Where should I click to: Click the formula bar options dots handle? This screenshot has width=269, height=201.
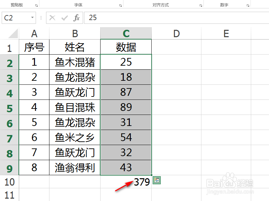click(41, 18)
